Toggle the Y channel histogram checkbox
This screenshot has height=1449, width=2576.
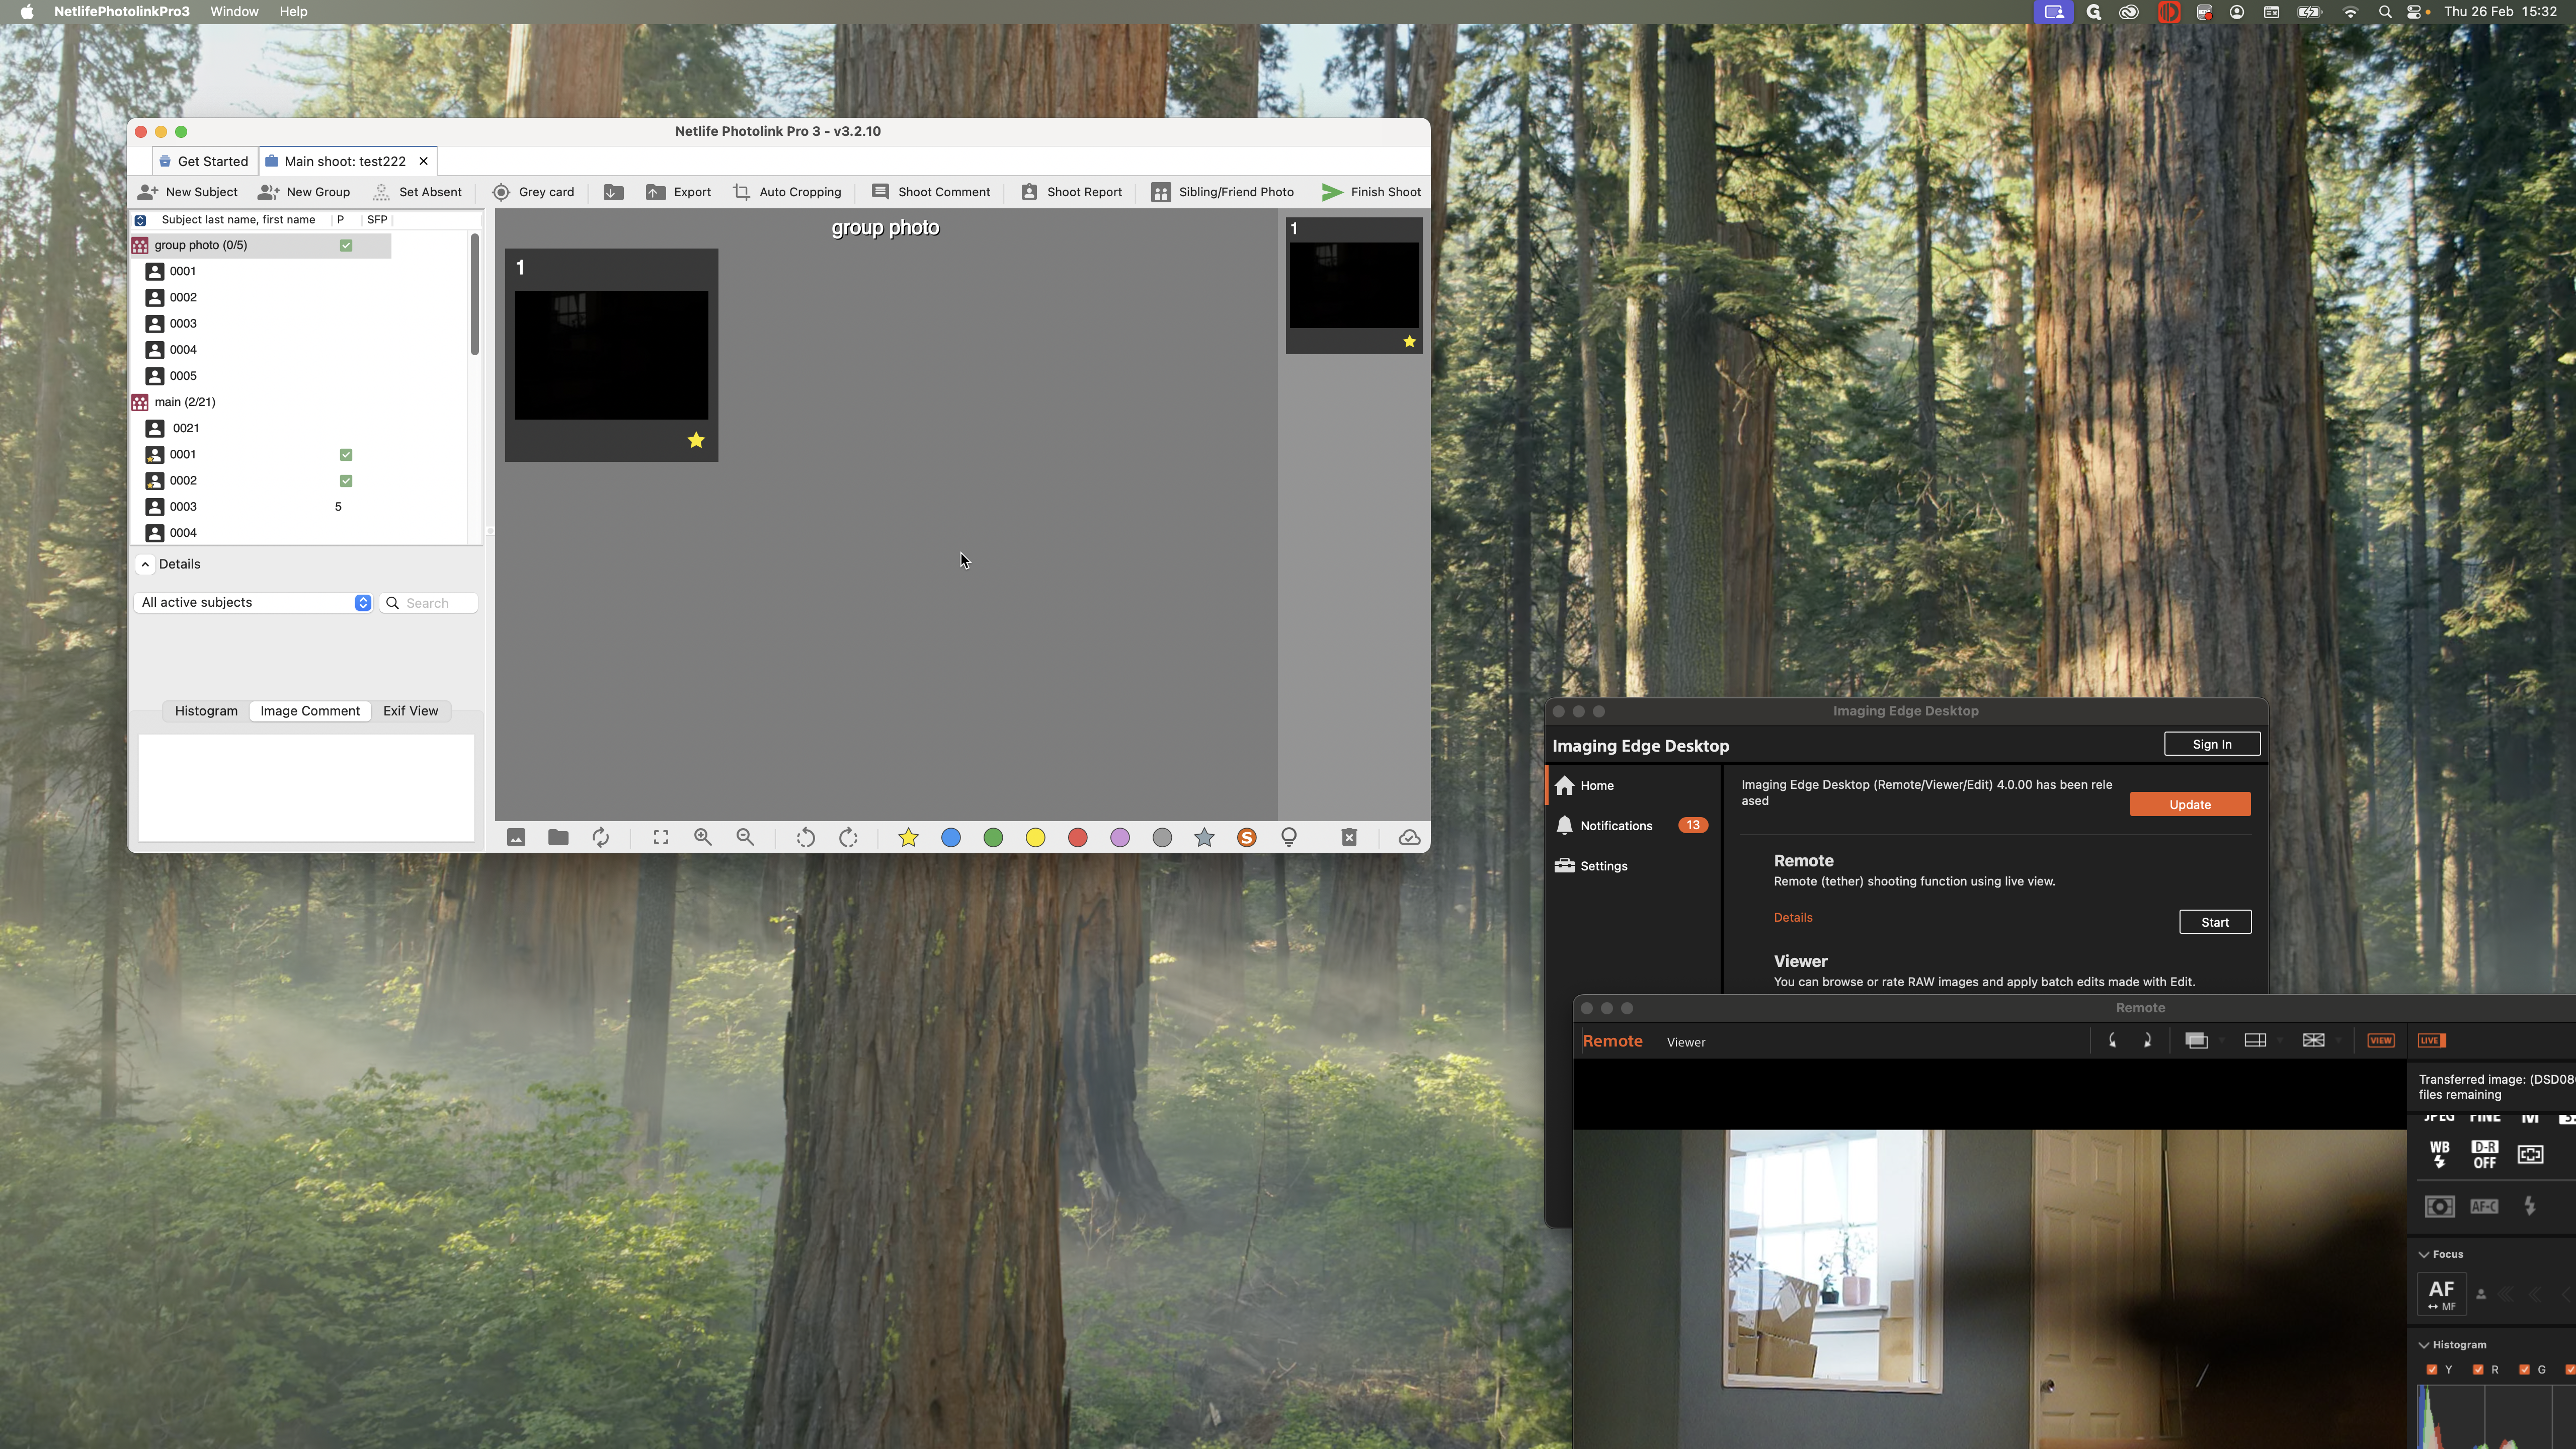click(x=2432, y=1370)
